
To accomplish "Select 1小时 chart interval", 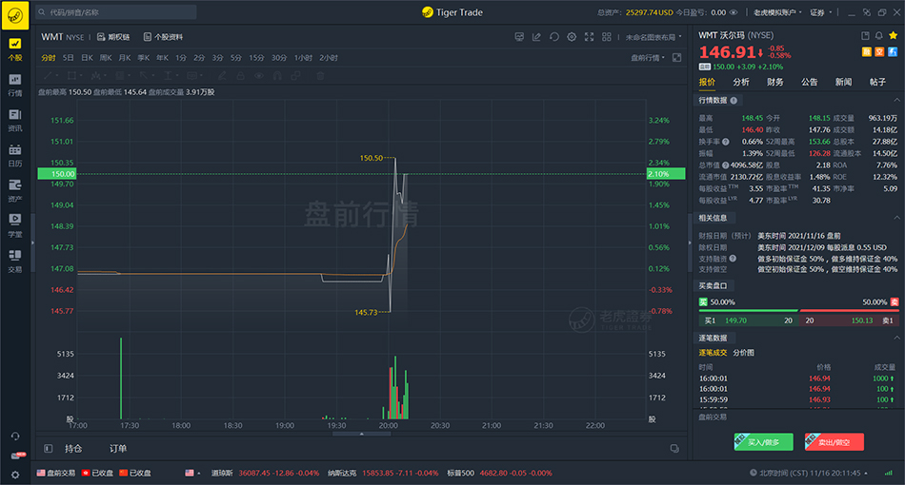I will tap(303, 58).
